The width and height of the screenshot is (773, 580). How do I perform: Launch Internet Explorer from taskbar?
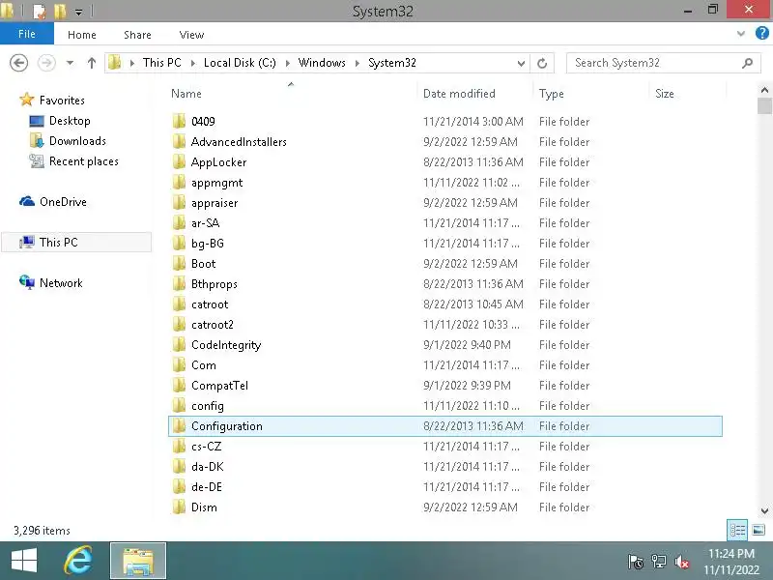(79, 561)
